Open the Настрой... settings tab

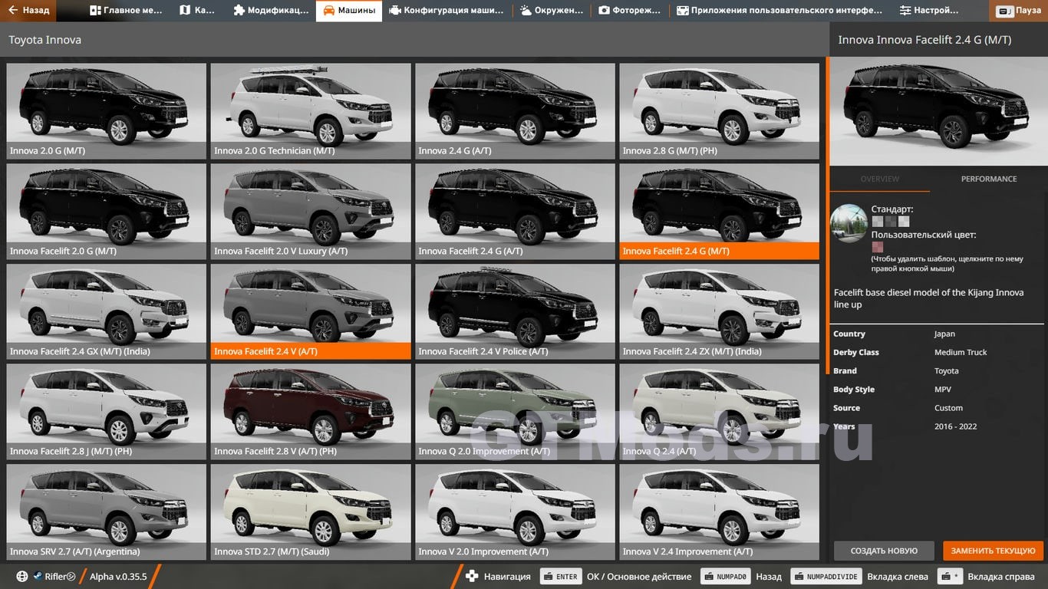(x=929, y=11)
